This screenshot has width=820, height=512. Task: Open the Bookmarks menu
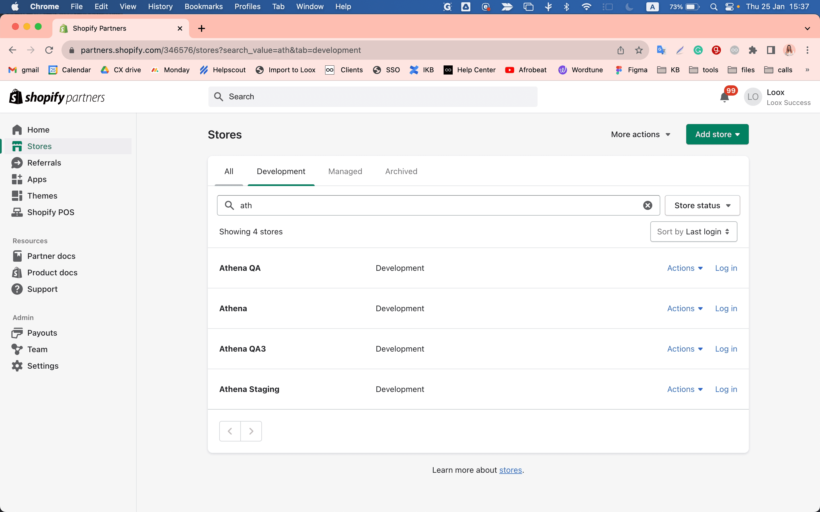click(204, 7)
